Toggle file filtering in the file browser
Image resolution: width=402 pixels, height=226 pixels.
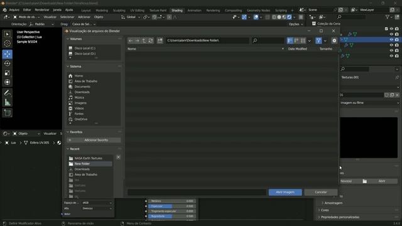tap(318, 40)
